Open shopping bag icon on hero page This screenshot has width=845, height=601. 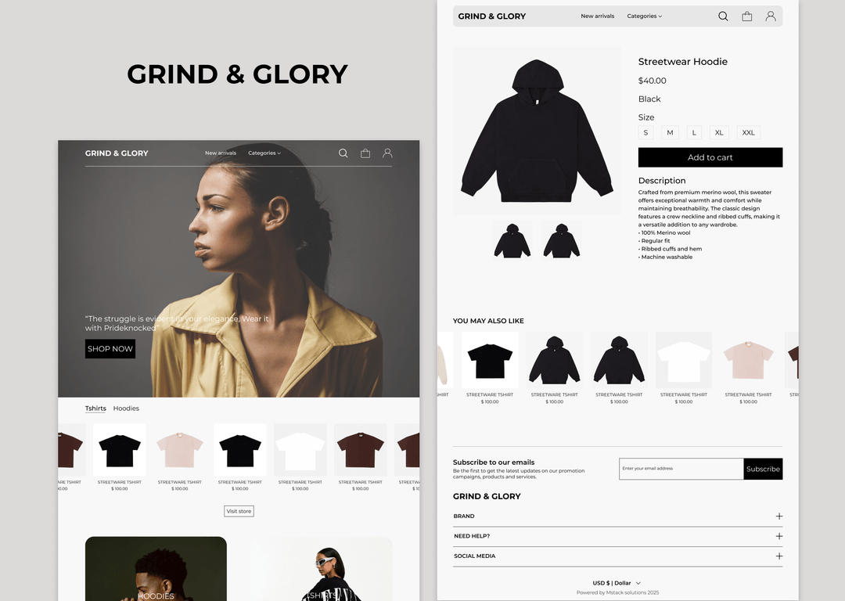click(365, 153)
